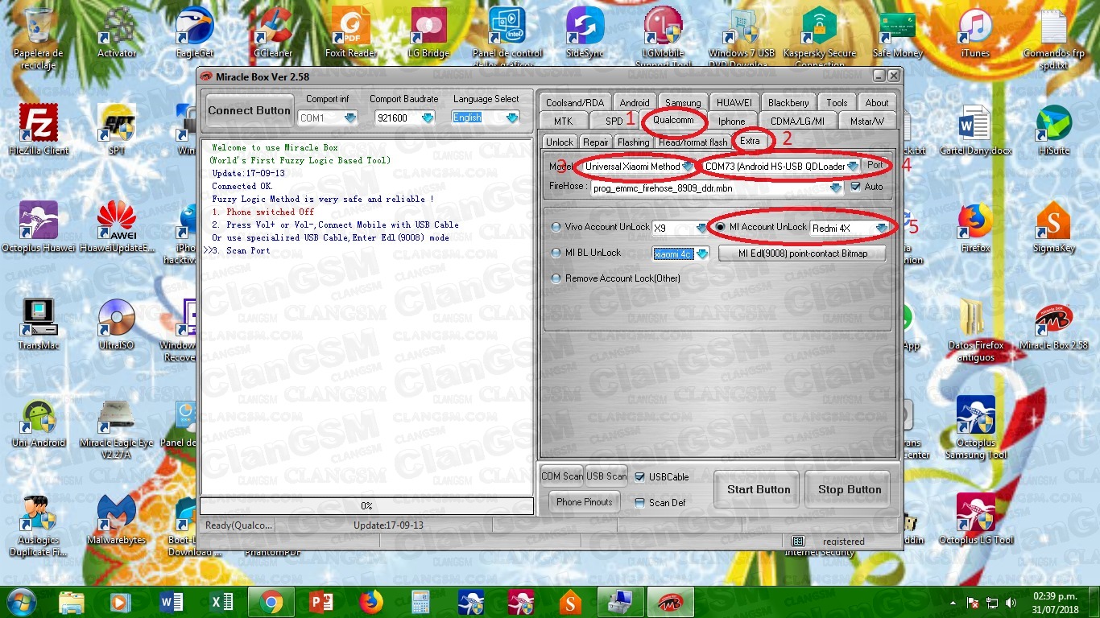
Task: Select MI BL UnLock radio option
Action: pos(556,253)
